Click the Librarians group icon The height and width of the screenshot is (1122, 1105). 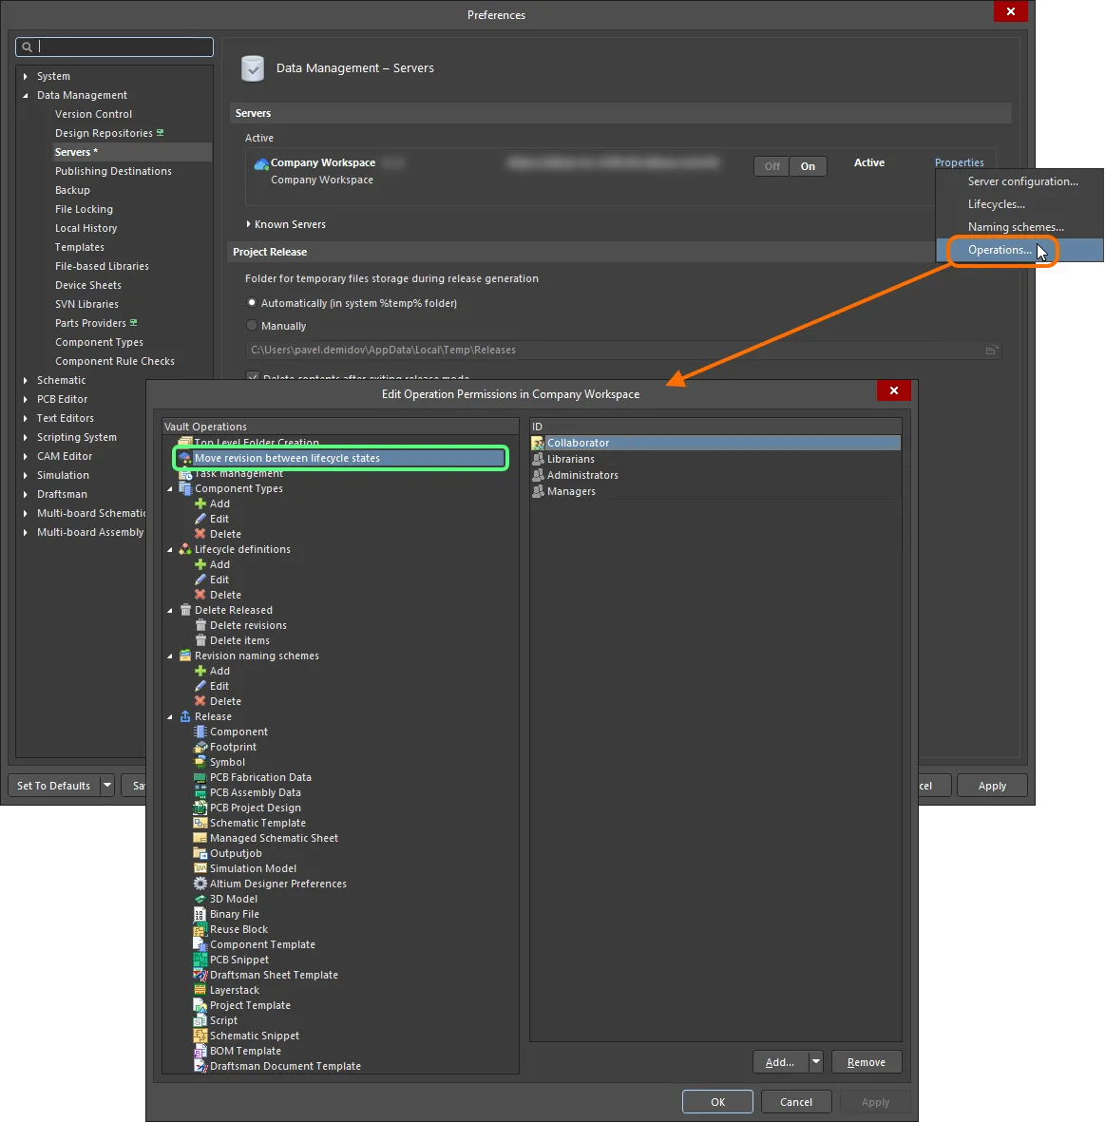coord(538,459)
